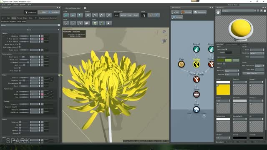
Task: Click the second icon in Scene group
Action: [x=95, y=15]
